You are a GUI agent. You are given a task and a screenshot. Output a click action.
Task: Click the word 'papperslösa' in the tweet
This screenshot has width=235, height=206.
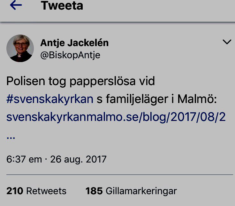coord(102,82)
